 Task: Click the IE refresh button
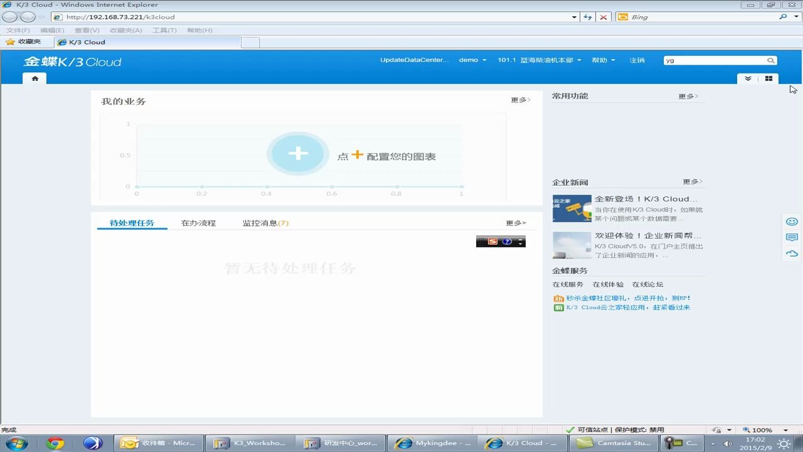588,17
